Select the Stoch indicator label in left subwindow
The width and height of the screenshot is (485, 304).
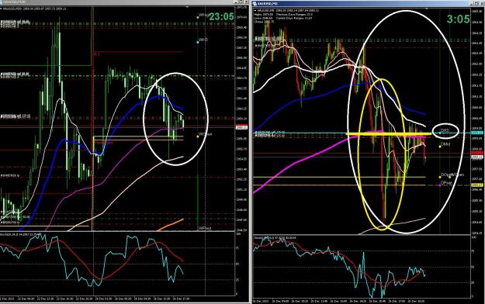tap(20, 235)
